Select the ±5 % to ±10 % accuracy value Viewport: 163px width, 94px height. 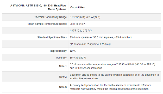[x=78, y=58]
